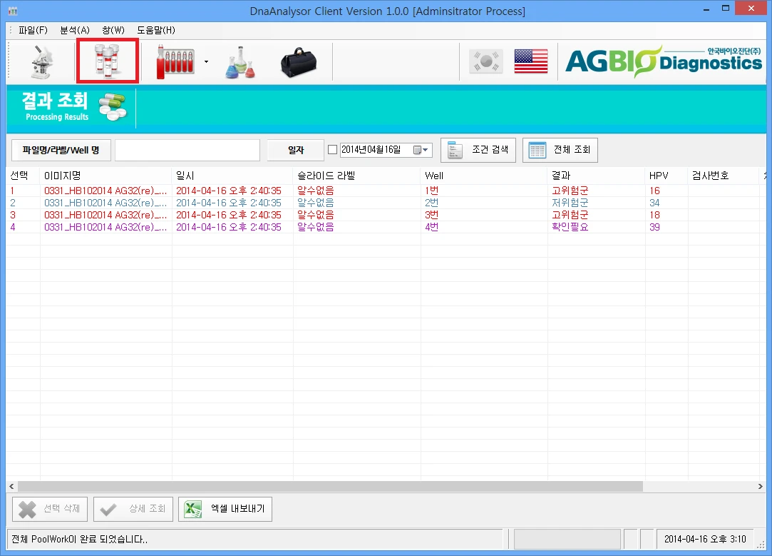Image resolution: width=772 pixels, height=556 pixels.
Task: Open the 분석(A) menu
Action: click(x=75, y=30)
